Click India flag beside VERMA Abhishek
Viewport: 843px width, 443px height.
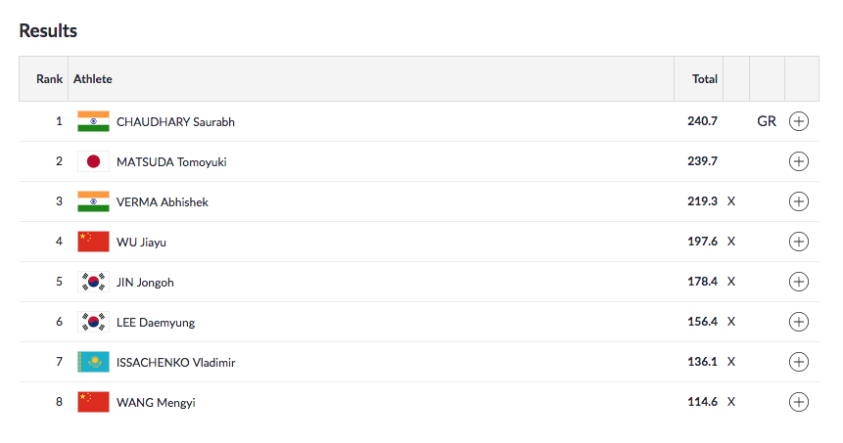coord(93,201)
